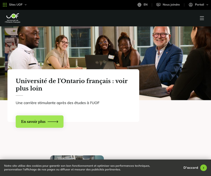Click the hero heading Université de l'Ontario français
This screenshot has height=176, width=211.
click(71, 85)
